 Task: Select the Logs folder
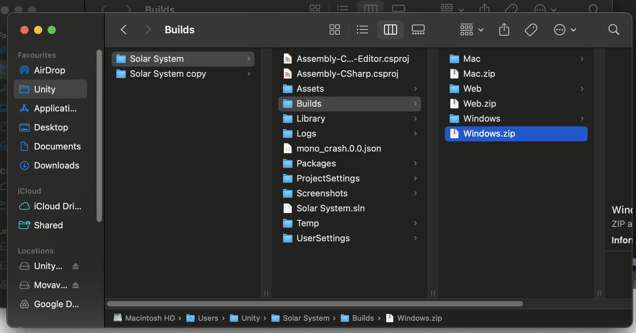350,134
